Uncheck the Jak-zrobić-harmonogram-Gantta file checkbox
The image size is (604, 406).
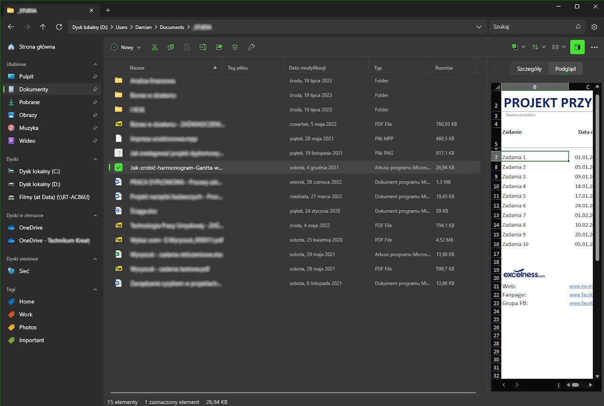118,167
